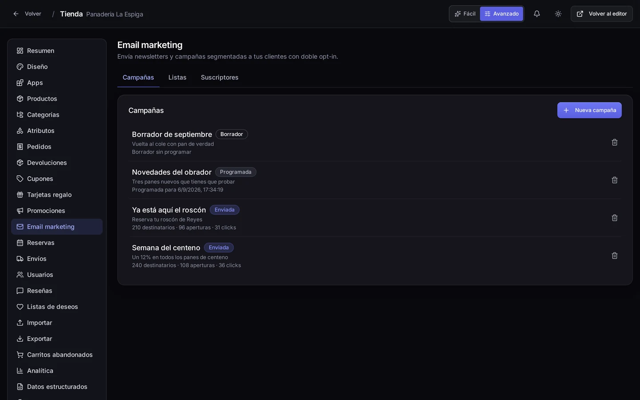This screenshot has height=400, width=640.
Task: Open Listas de deseos section
Action: coord(57,307)
